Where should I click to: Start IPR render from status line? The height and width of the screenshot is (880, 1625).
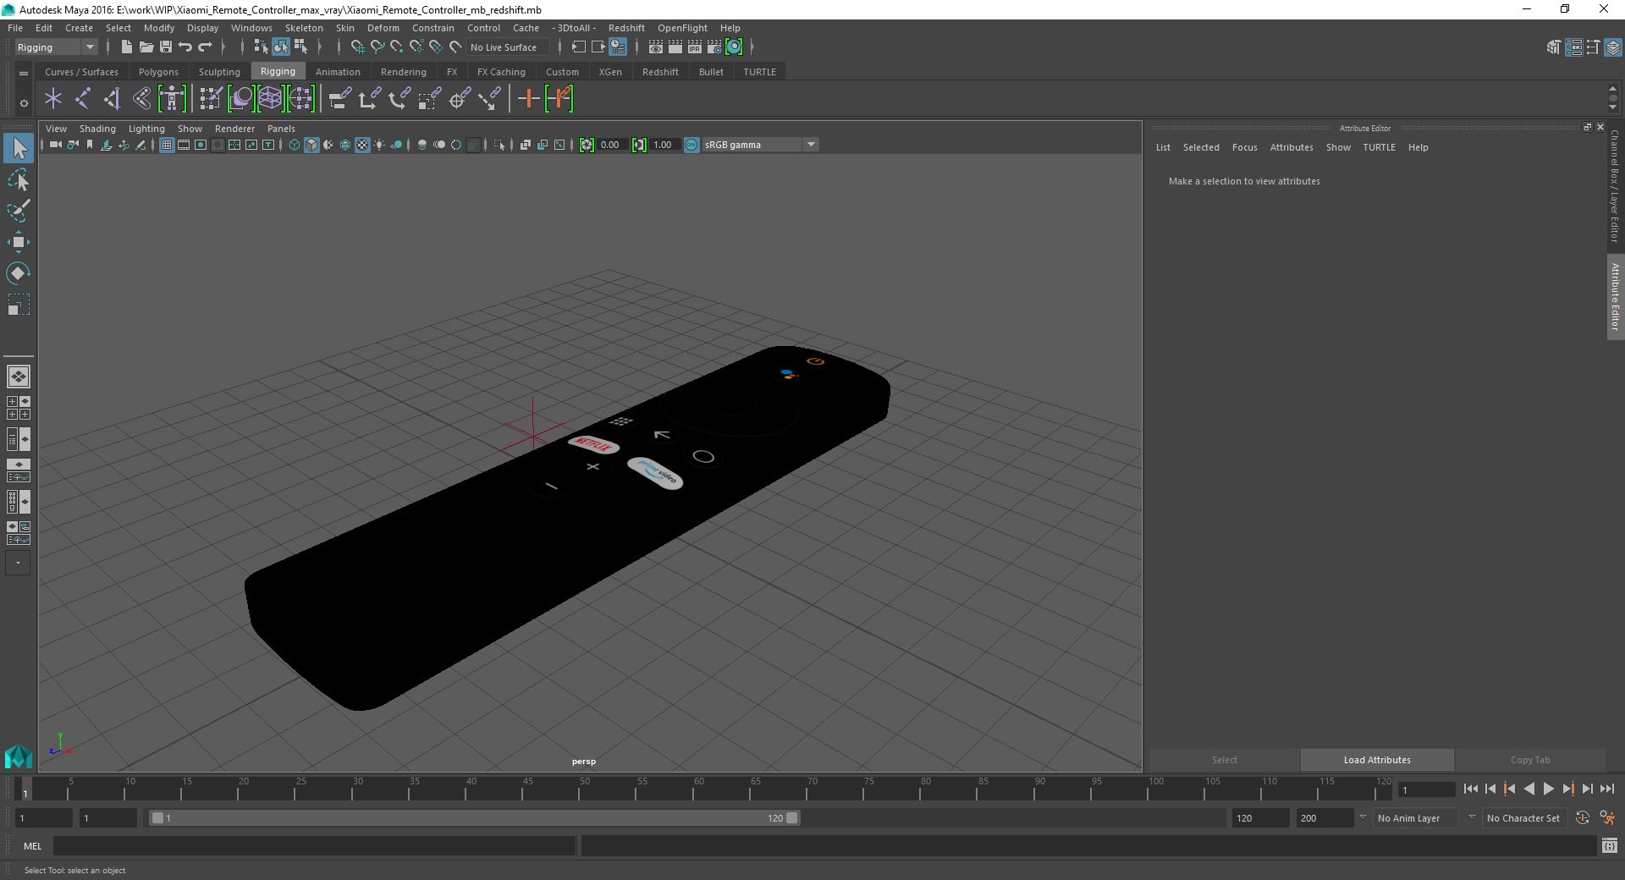[695, 47]
